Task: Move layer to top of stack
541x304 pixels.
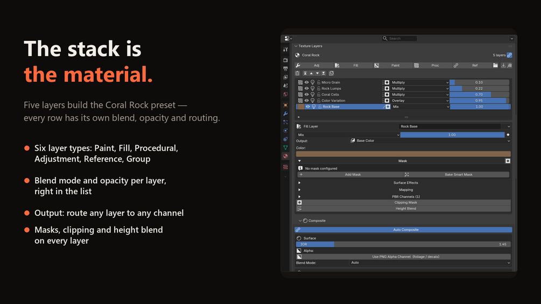Action: click(305, 73)
